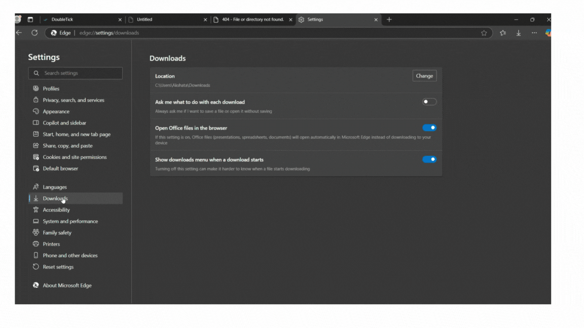Open the Settings and more menu
The height and width of the screenshot is (328, 584).
(534, 33)
